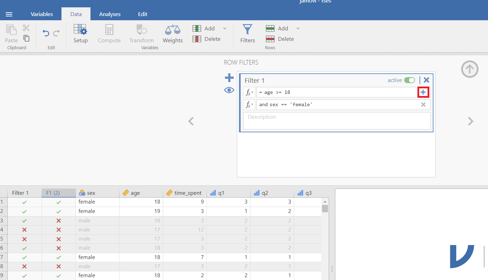
Task: Open the Weights scales icon
Action: 173,30
